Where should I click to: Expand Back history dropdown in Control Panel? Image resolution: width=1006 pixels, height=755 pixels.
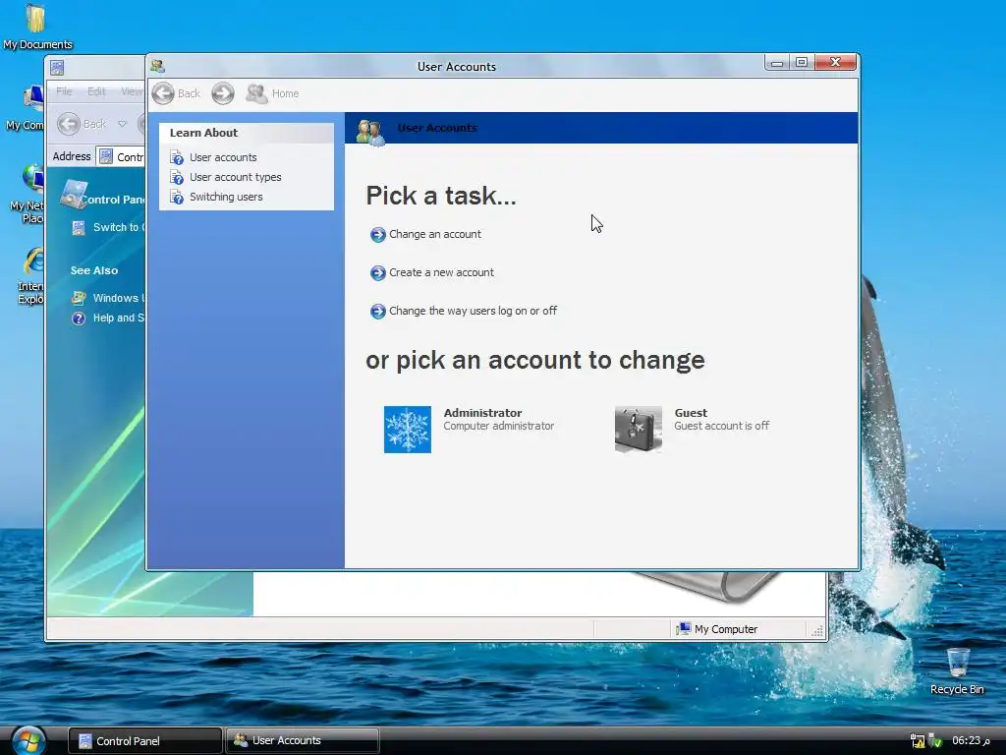point(122,124)
